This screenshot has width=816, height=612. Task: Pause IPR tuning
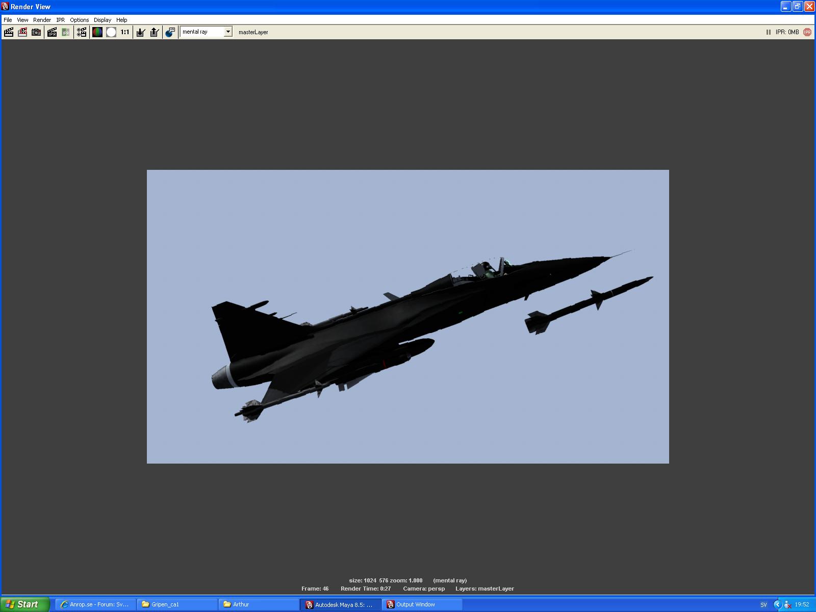pyautogui.click(x=768, y=32)
